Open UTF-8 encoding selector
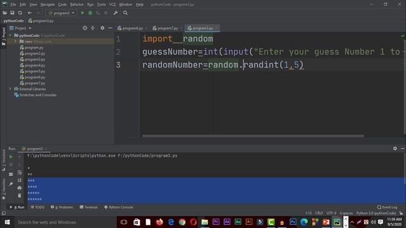Image resolution: width=406 pixels, height=228 pixels. click(331, 213)
